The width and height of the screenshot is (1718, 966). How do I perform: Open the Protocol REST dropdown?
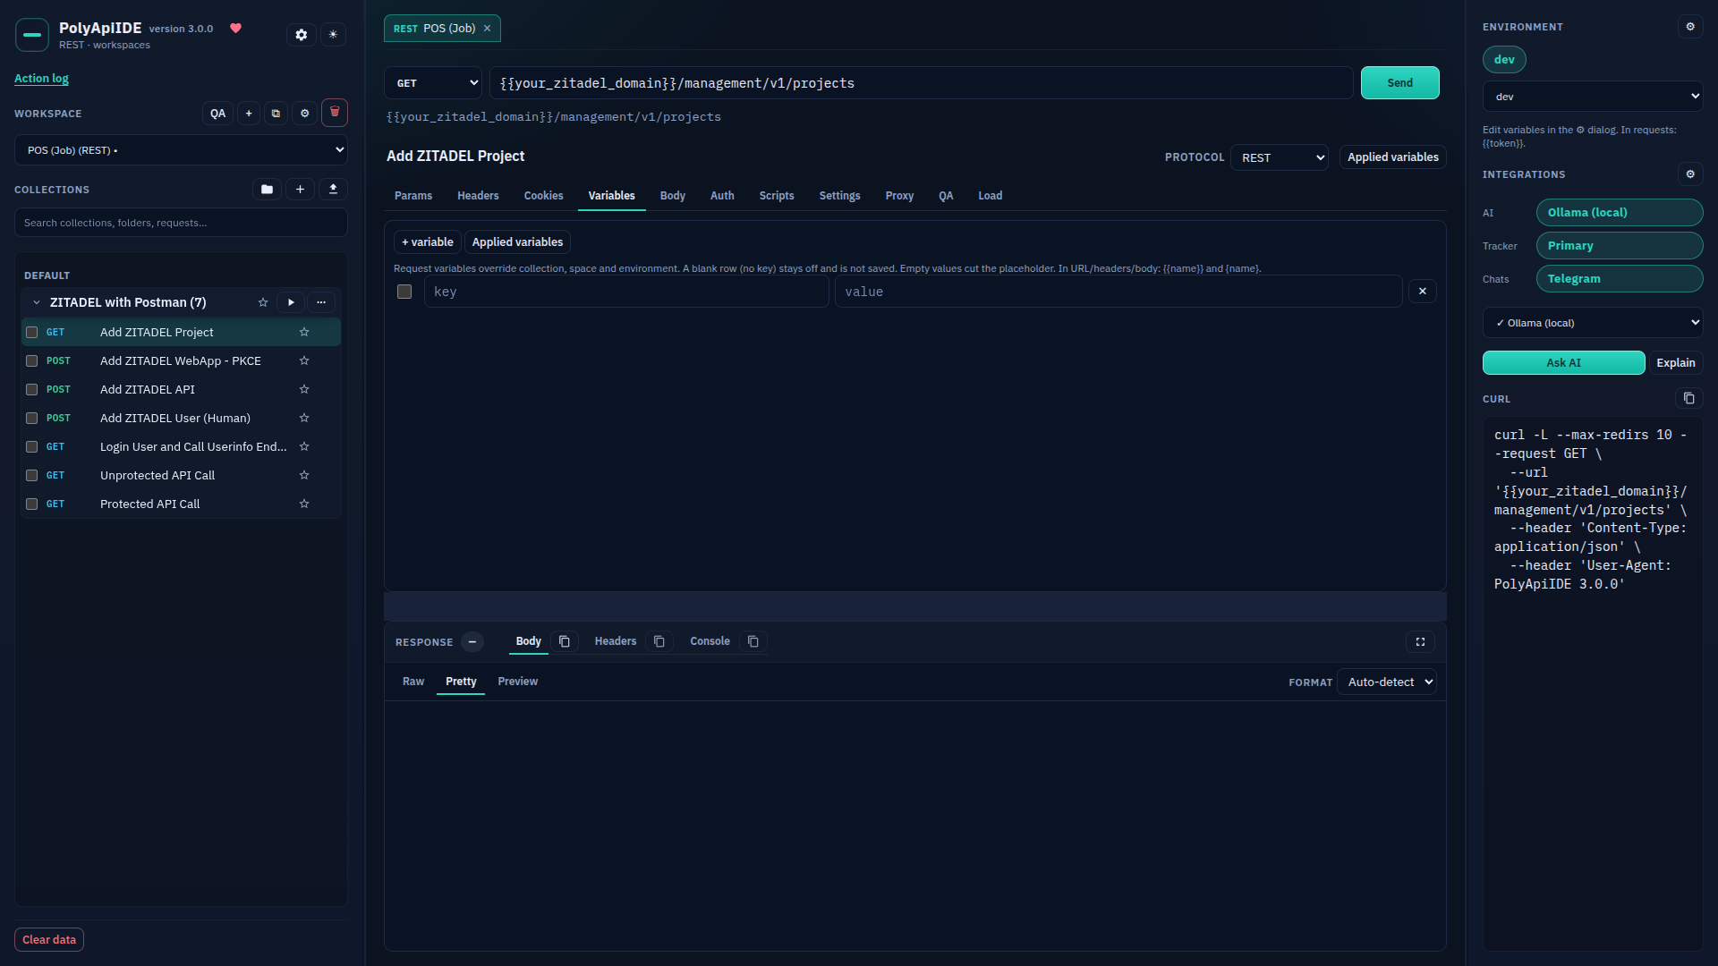click(1280, 157)
